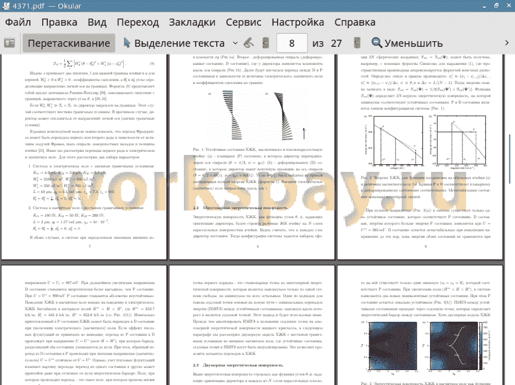Restore down the Okular window

496,6
